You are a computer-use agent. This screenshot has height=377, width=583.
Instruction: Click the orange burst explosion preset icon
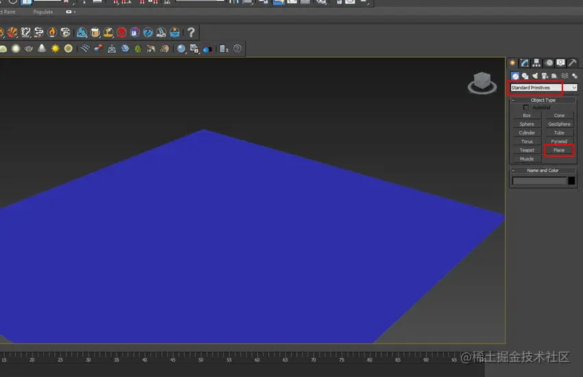(x=12, y=33)
